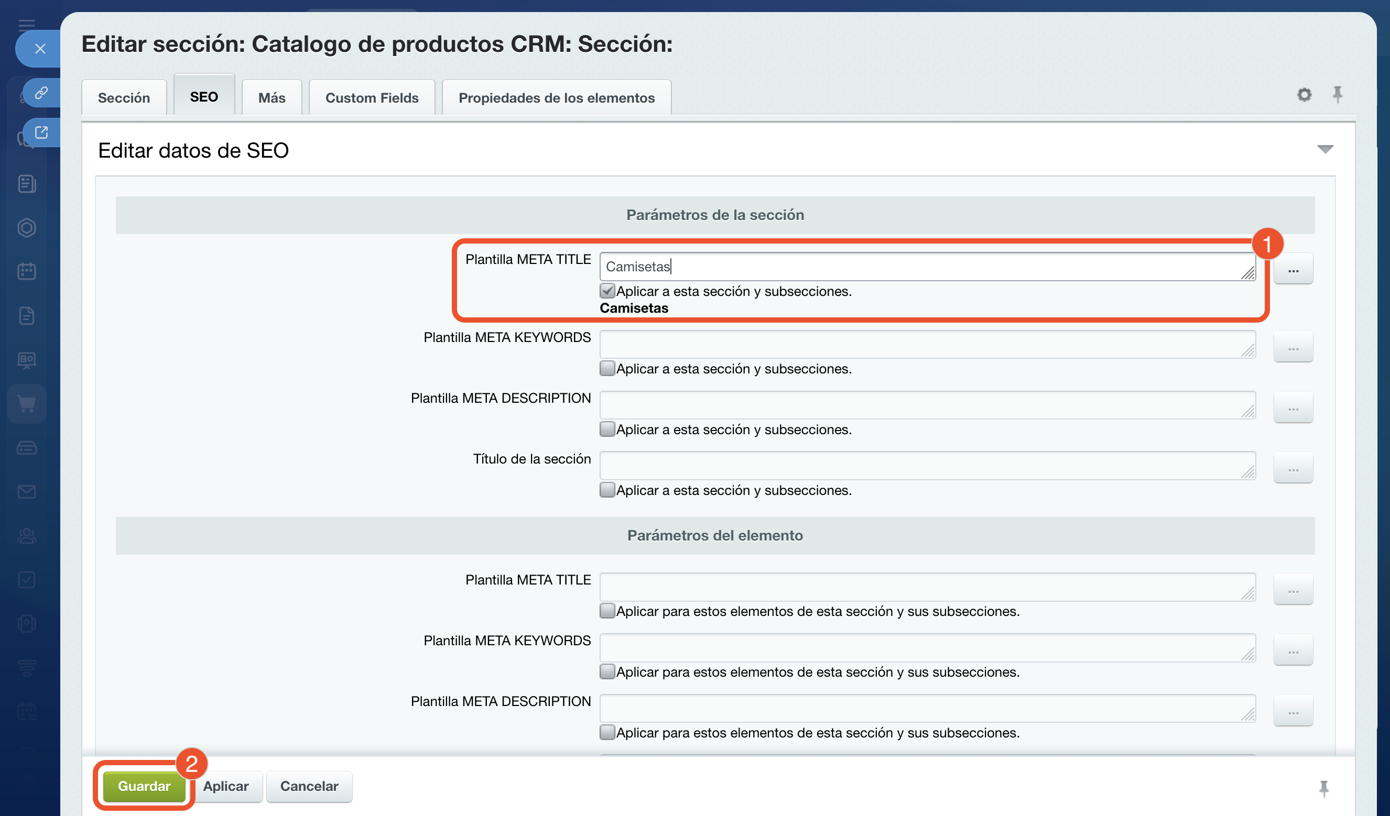Enable apply checkbox under section META KEYWORDS
Viewport: 1390px width, 816px height.
pos(607,368)
